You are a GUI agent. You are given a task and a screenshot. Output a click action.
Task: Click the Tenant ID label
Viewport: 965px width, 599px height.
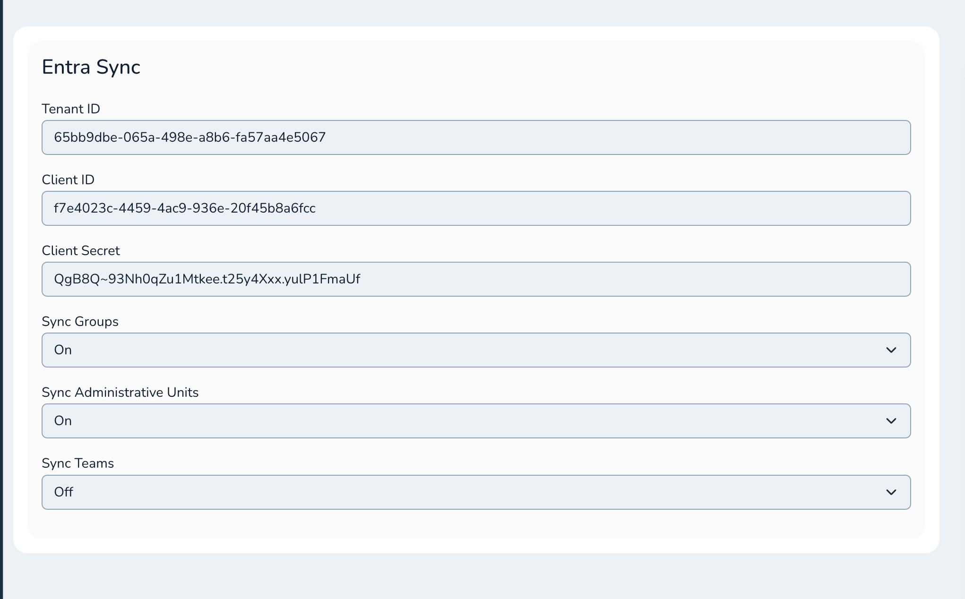click(71, 109)
